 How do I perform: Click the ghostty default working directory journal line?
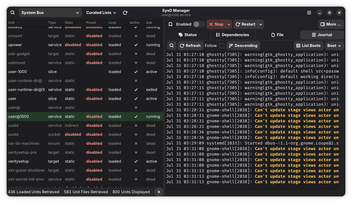[252, 77]
